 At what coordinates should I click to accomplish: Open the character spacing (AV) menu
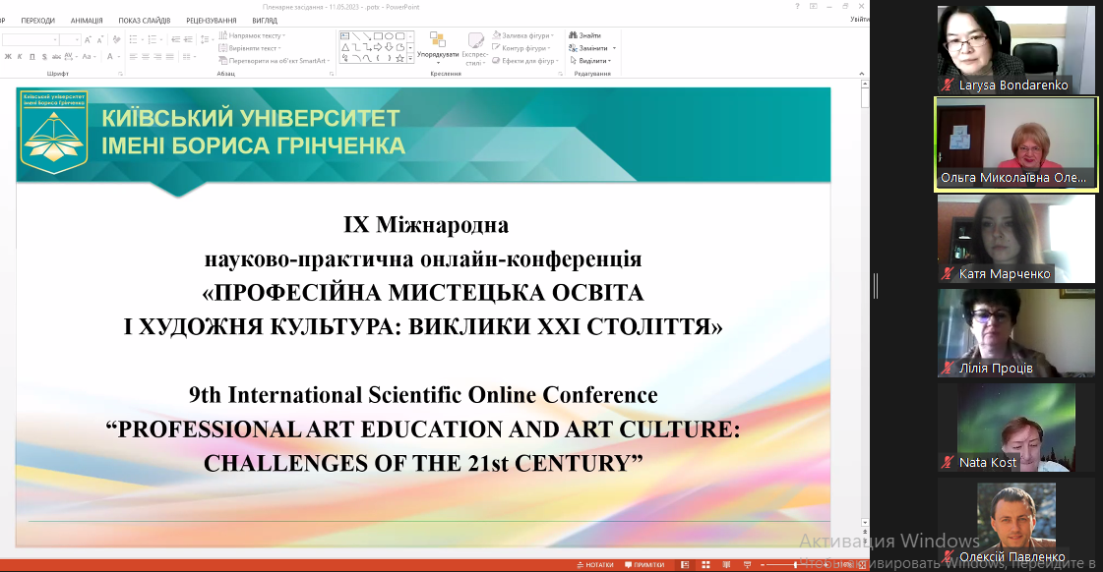click(70, 57)
